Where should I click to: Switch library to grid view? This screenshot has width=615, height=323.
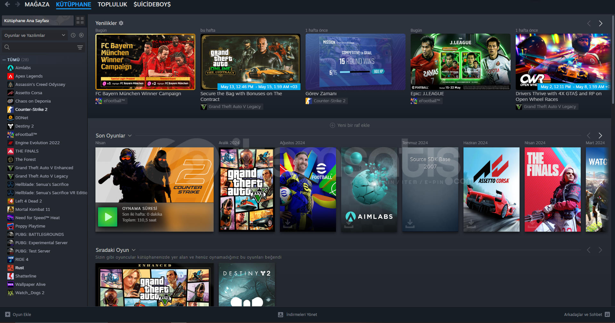pos(80,21)
